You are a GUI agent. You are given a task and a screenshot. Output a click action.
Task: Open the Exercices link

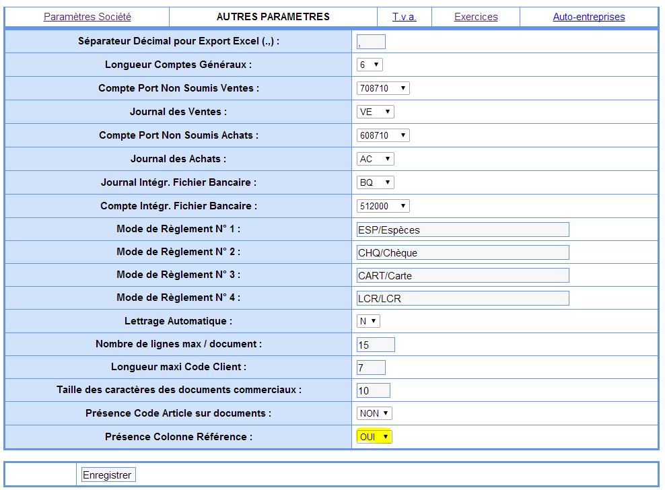click(476, 17)
